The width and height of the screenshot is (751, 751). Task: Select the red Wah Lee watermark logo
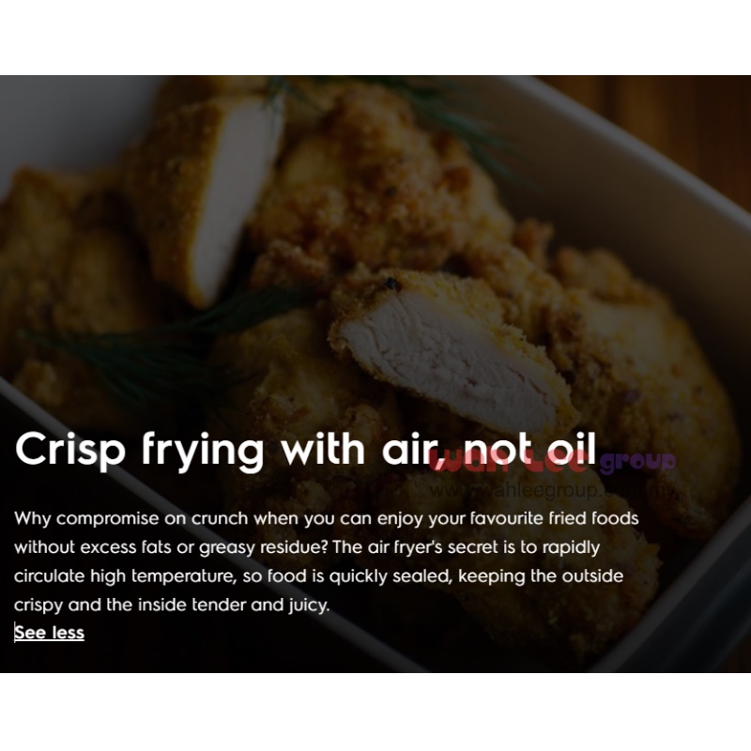click(510, 461)
